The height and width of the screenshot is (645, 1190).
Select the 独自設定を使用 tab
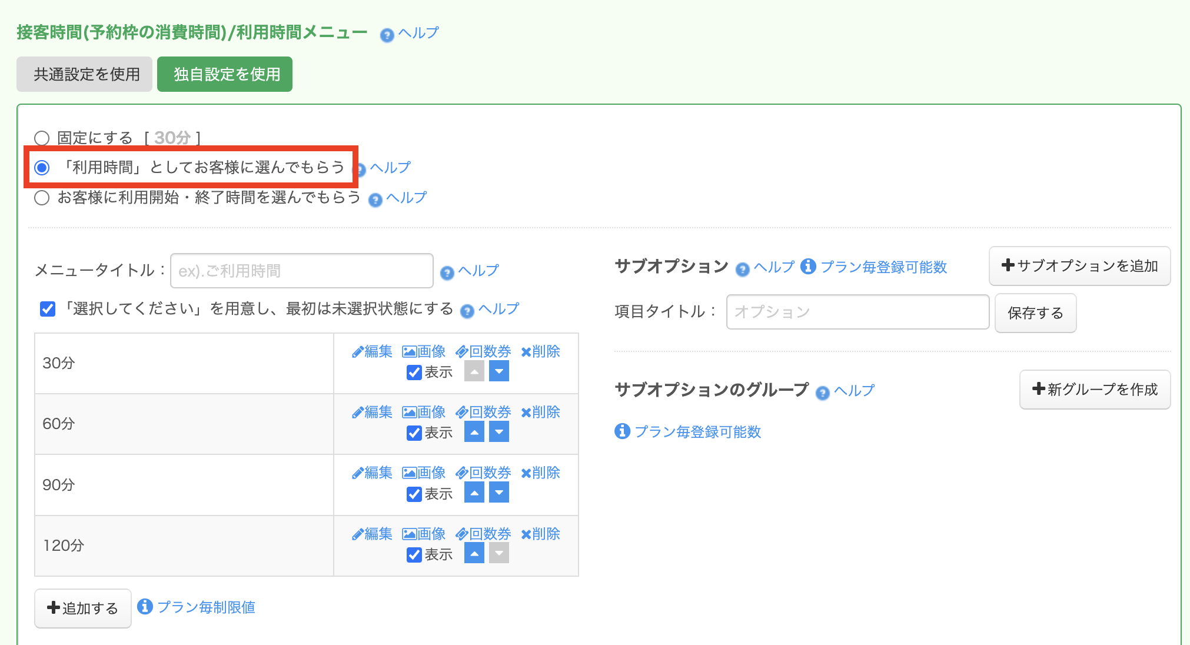tap(225, 74)
